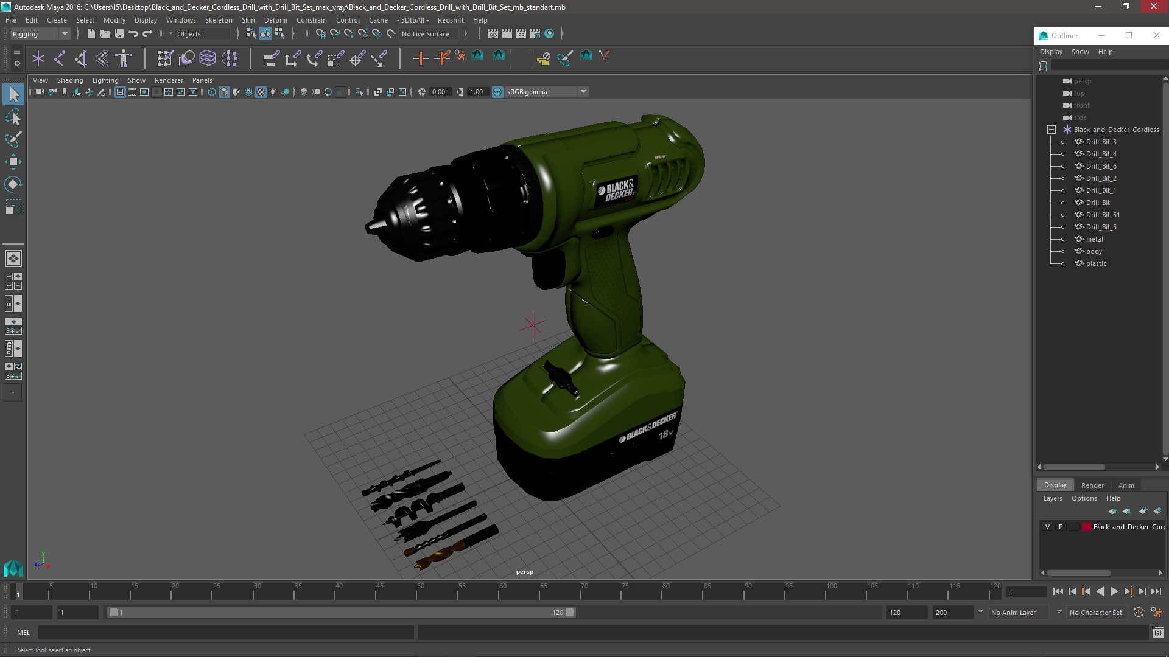This screenshot has height=657, width=1169.
Task: Open the viewport Shading menu
Action: 70,80
